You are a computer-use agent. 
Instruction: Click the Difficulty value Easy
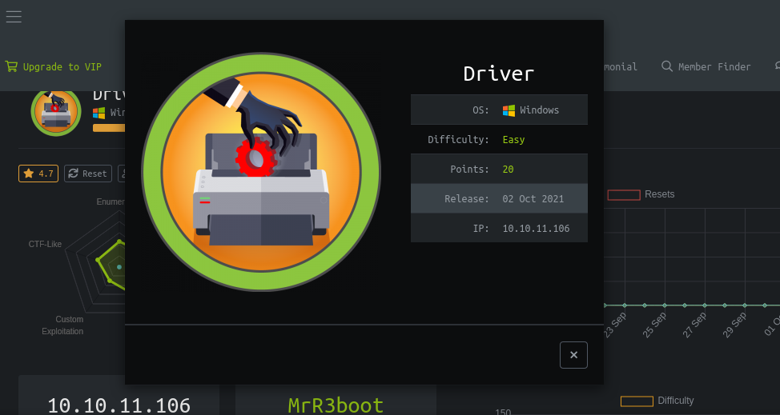[513, 140]
